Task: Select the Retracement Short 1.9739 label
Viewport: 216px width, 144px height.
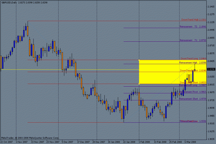Action: click(x=192, y=99)
